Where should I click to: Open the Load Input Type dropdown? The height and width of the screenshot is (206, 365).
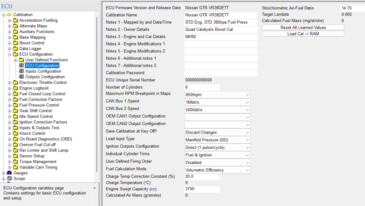(x=217, y=140)
